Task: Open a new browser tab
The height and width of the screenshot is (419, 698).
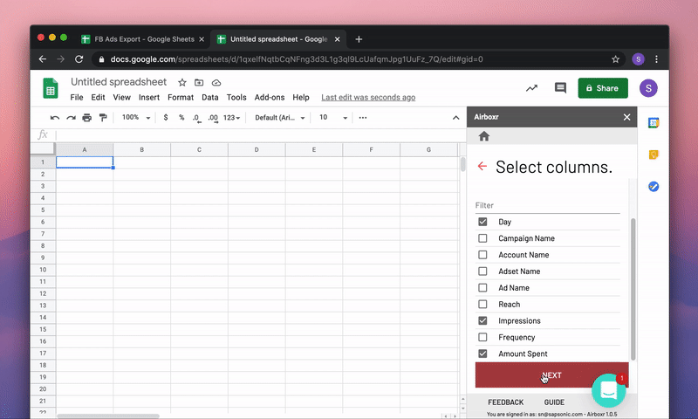Action: [x=359, y=39]
